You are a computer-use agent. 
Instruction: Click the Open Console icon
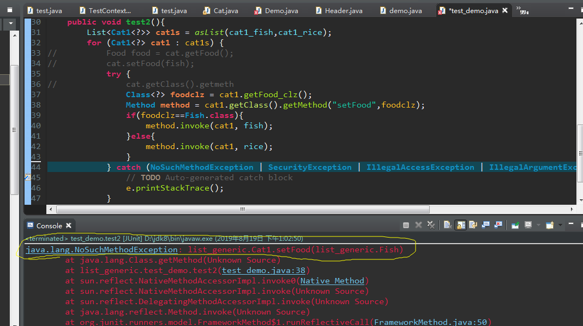550,225
